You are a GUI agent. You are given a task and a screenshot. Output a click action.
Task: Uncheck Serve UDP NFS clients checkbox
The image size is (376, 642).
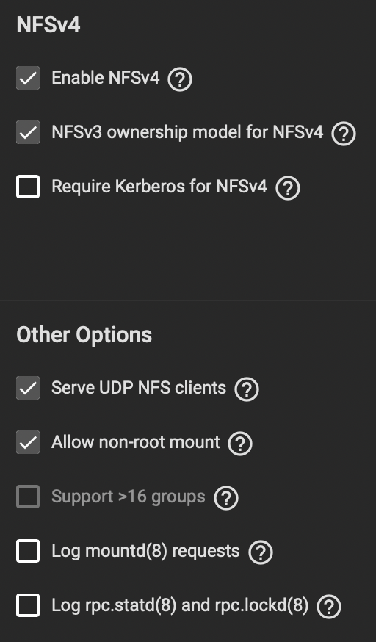point(28,388)
